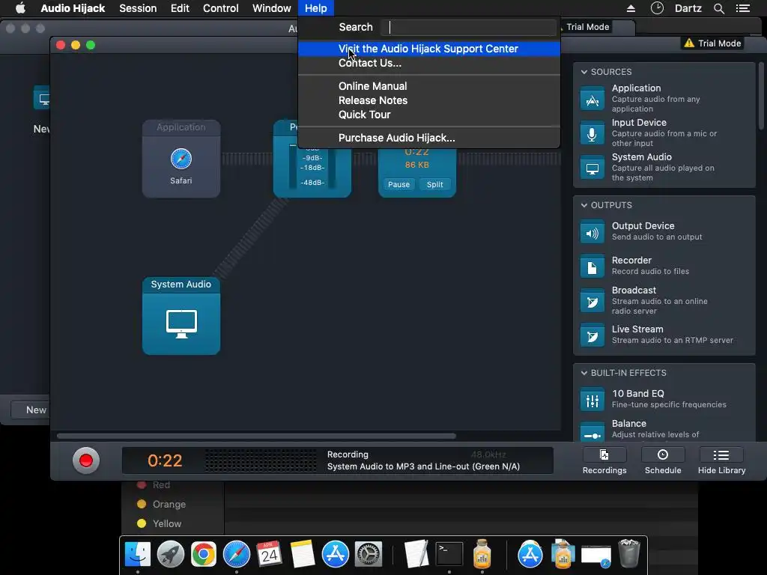Click the eject icon in the menu bar
This screenshot has width=767, height=575.
[631, 8]
